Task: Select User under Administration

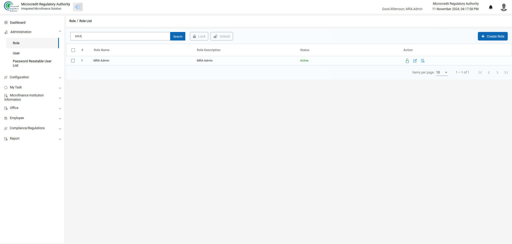Action: point(16,53)
